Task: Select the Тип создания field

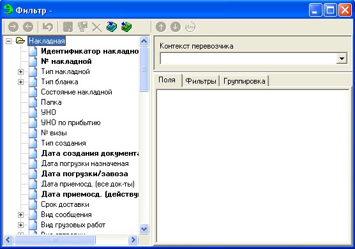Action: tap(63, 143)
